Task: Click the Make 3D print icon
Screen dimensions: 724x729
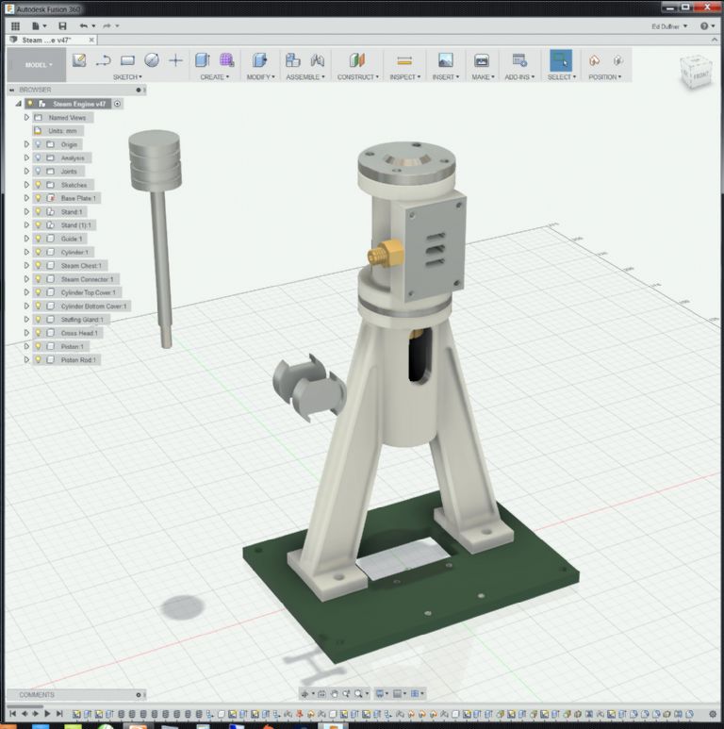Action: (482, 60)
